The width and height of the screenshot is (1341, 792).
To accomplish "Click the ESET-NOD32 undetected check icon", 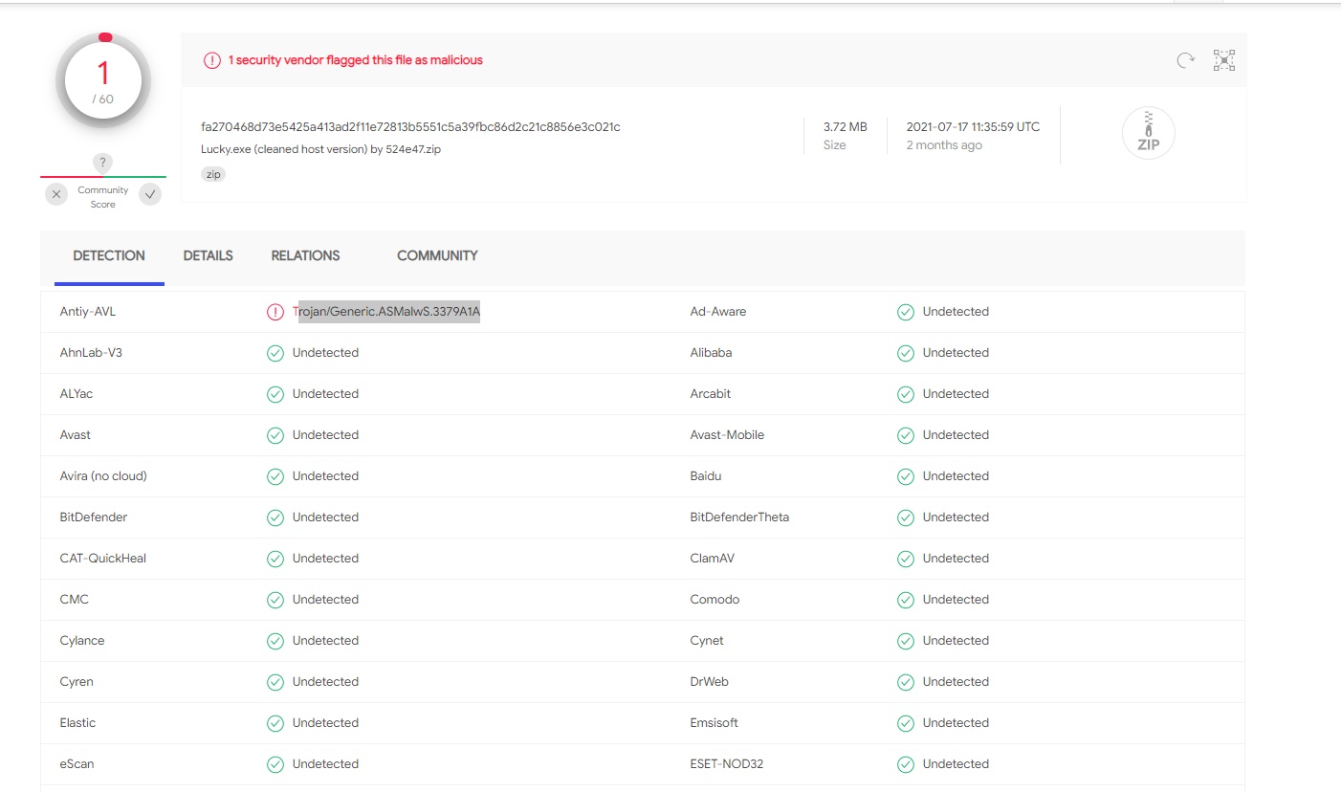I will pos(905,764).
